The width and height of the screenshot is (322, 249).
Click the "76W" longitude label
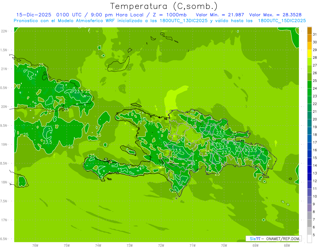(x=35, y=245)
